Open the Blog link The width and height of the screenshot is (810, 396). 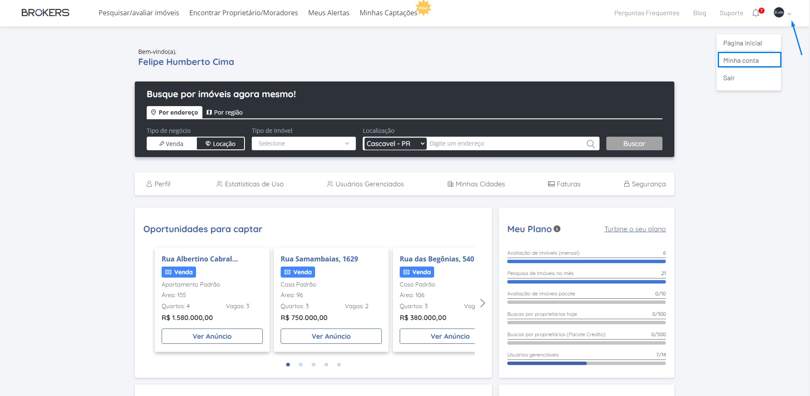coord(699,13)
